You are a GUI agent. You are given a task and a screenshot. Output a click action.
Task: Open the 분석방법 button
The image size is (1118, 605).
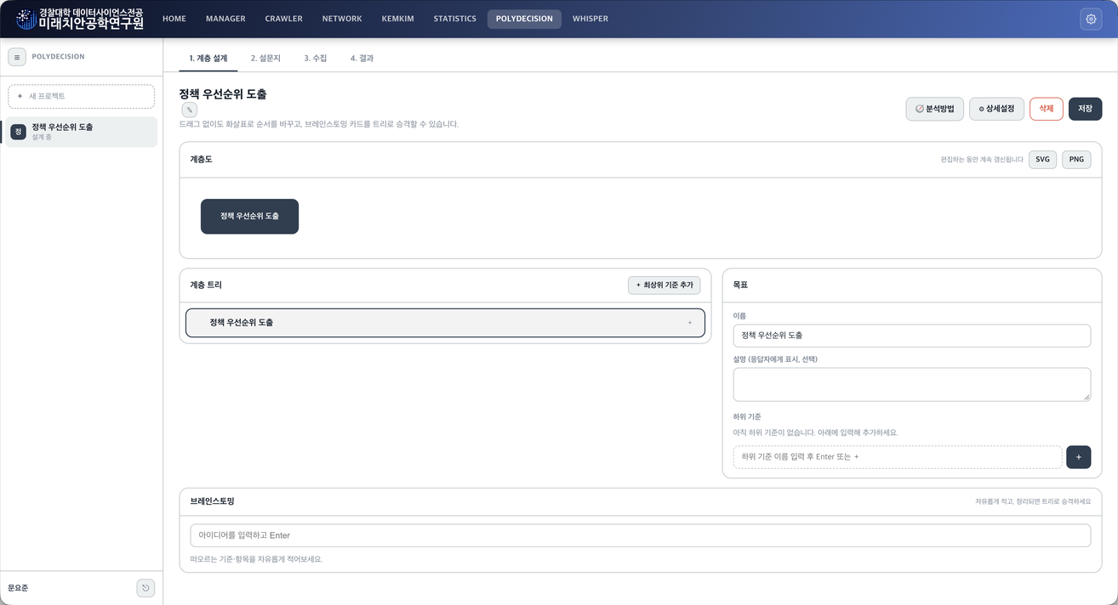tap(934, 109)
